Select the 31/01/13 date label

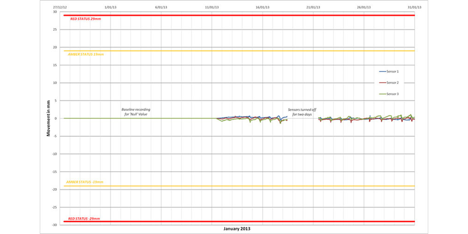pos(415,7)
